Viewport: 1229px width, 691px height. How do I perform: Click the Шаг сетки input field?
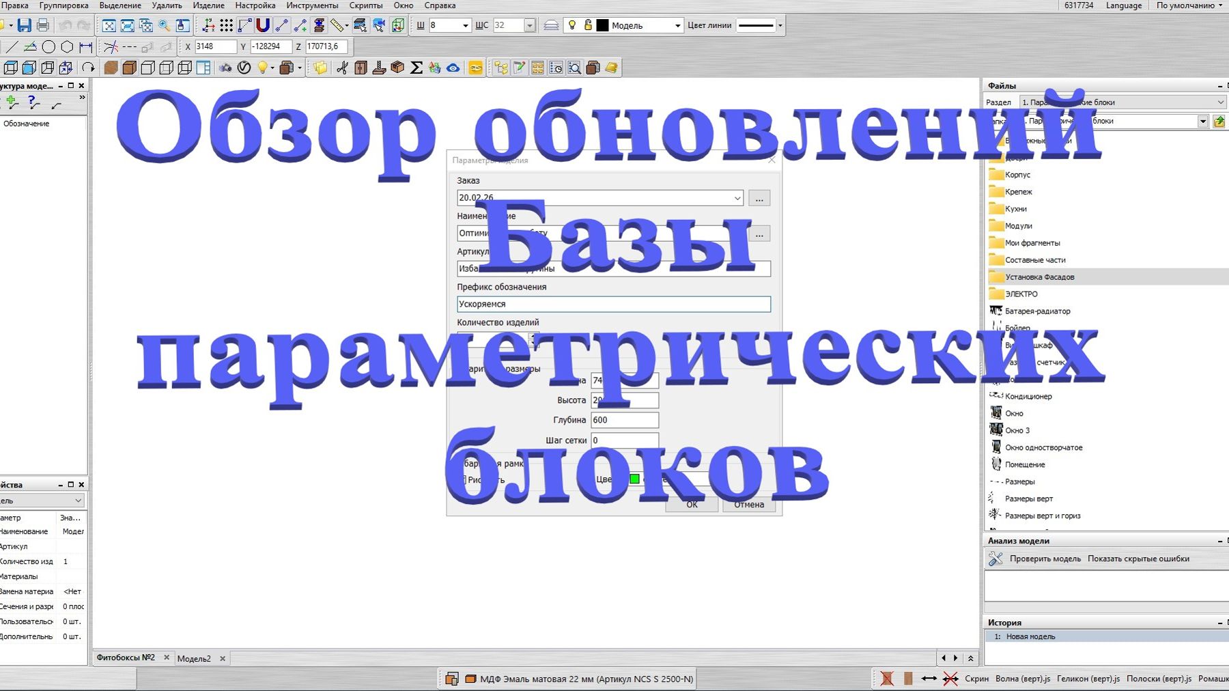point(625,440)
